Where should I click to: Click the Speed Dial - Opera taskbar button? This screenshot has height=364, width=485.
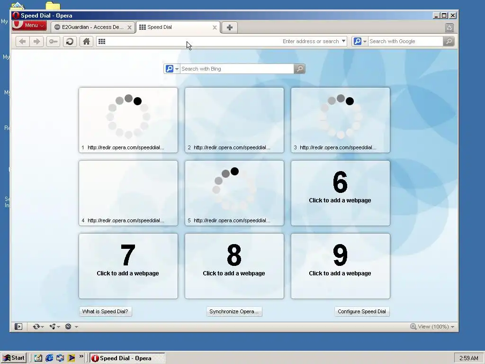pos(127,358)
